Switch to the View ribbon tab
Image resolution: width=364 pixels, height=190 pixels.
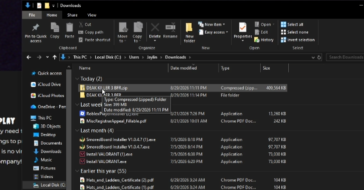point(92,15)
